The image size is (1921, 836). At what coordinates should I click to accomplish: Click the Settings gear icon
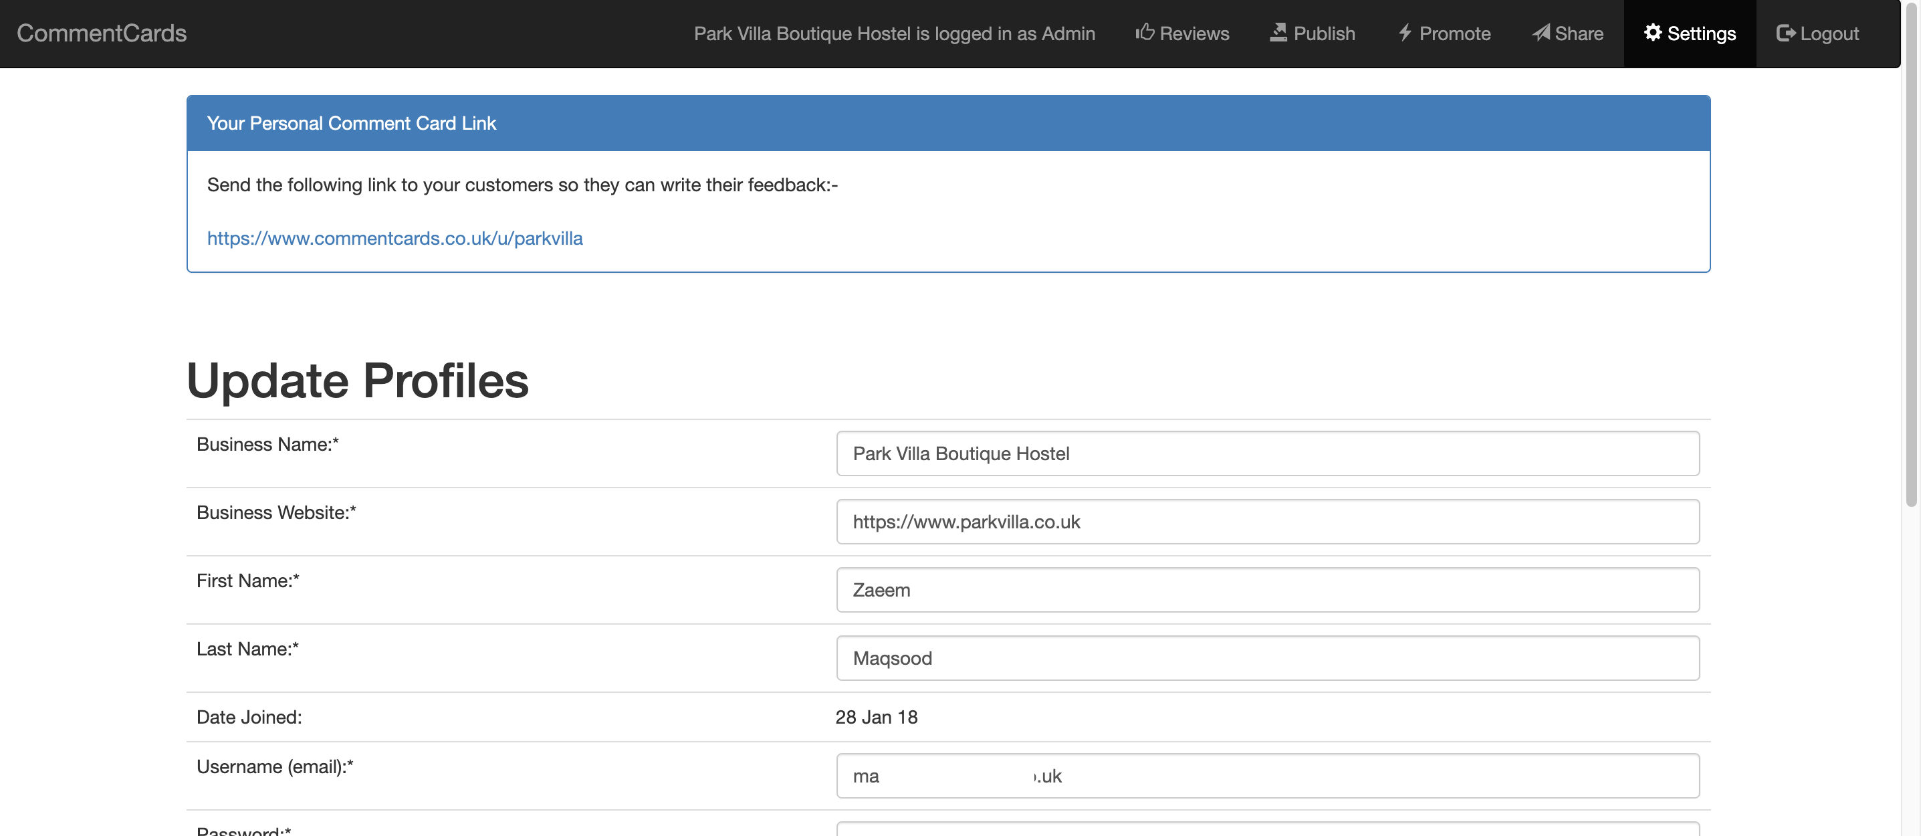1654,33
